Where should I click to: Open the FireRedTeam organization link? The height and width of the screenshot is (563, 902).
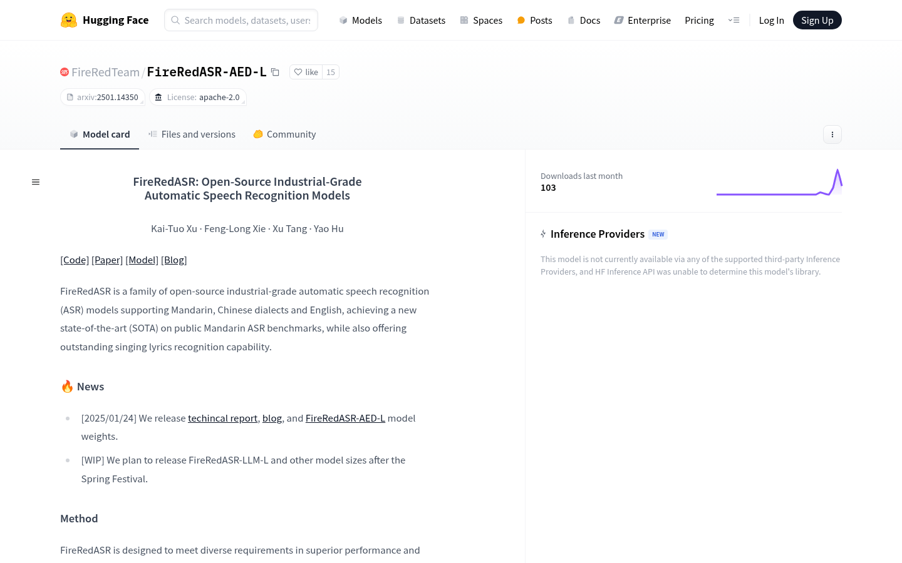pyautogui.click(x=105, y=72)
